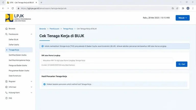The height and width of the screenshot is (110, 196).
Task: Click the LPJK logo
Action: point(18,18)
